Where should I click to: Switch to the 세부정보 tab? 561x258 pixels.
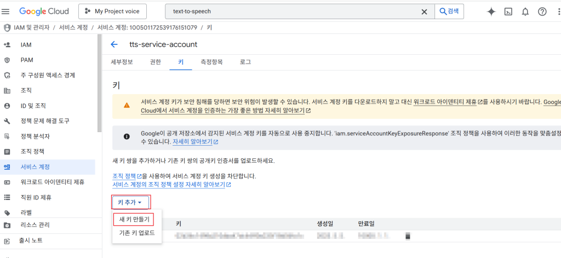[x=122, y=62]
